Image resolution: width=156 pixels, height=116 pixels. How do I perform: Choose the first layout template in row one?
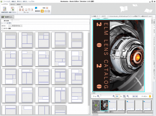(9, 40)
